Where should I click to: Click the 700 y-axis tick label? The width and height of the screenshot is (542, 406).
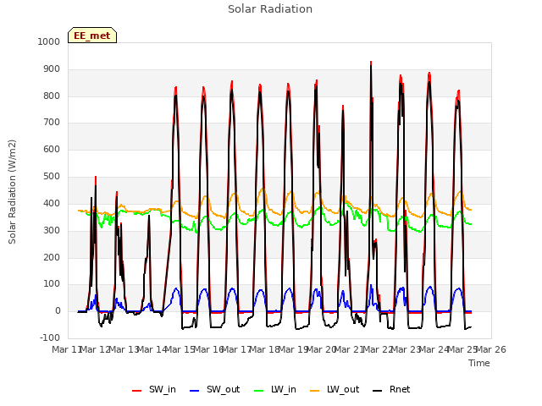click(x=52, y=122)
